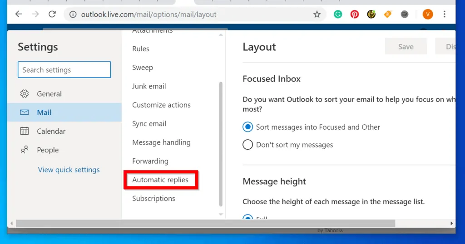Open the People settings category
The image size is (465, 244).
coord(64,150)
